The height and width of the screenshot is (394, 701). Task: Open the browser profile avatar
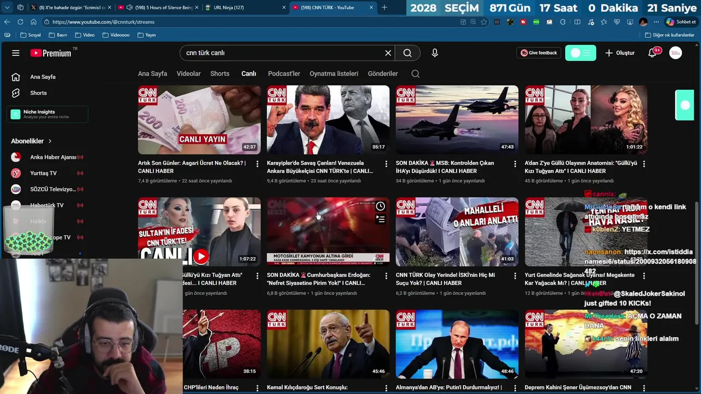(643, 22)
